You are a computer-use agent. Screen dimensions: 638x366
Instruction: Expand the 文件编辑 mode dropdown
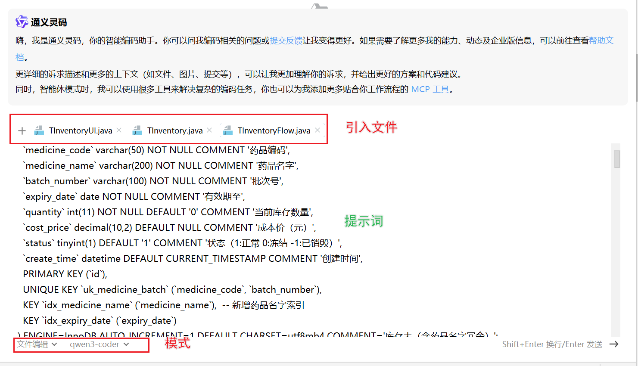coord(37,344)
